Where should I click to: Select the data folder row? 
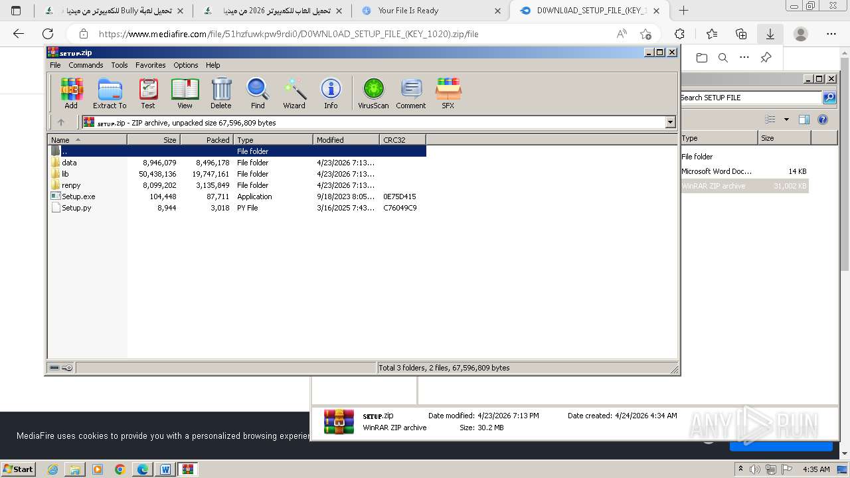(x=237, y=163)
